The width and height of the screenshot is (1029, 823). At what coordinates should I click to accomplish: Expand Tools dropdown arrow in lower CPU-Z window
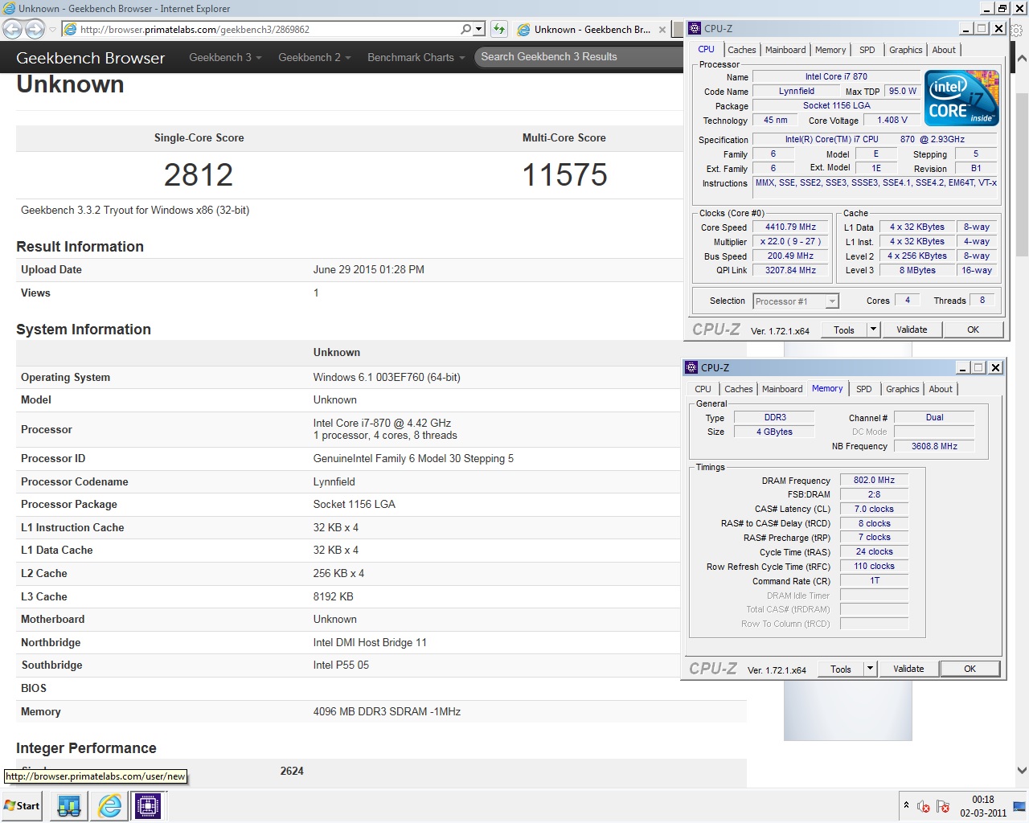tap(870, 669)
